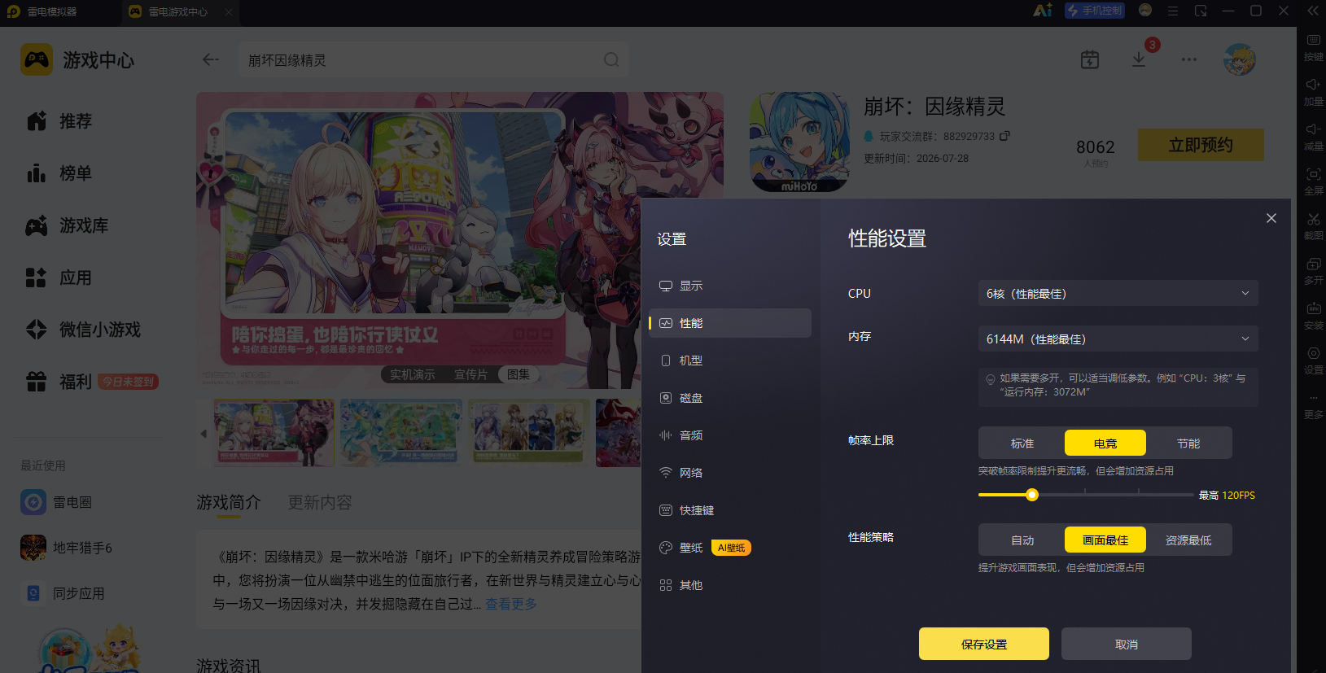Select the Performance (性能) settings section
Image resolution: width=1326 pixels, height=673 pixels.
(x=729, y=323)
